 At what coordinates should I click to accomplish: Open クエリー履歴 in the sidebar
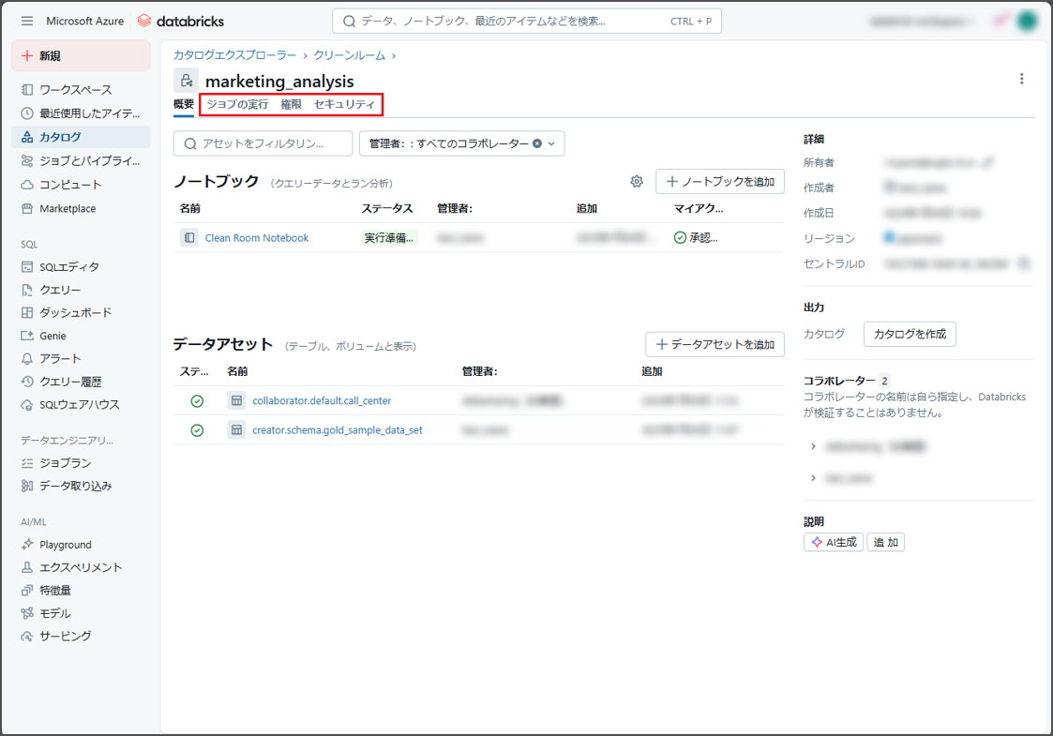82,382
